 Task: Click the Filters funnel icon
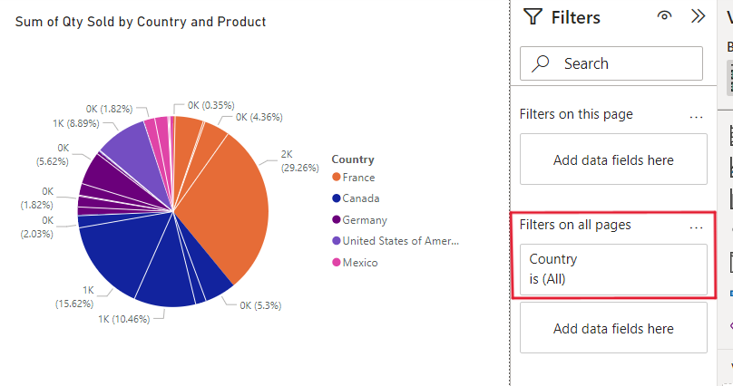click(533, 17)
